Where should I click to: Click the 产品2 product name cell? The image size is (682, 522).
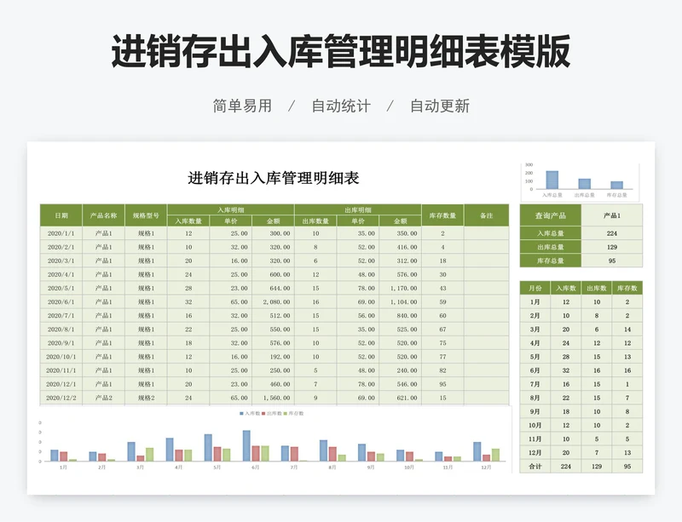point(104,398)
